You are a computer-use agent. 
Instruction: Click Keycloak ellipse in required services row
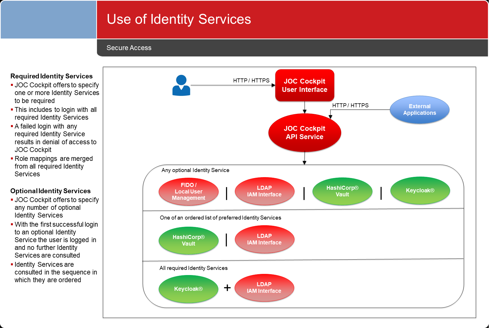(x=188, y=289)
